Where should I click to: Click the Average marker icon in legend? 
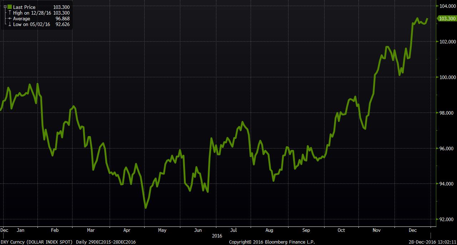click(x=10, y=19)
